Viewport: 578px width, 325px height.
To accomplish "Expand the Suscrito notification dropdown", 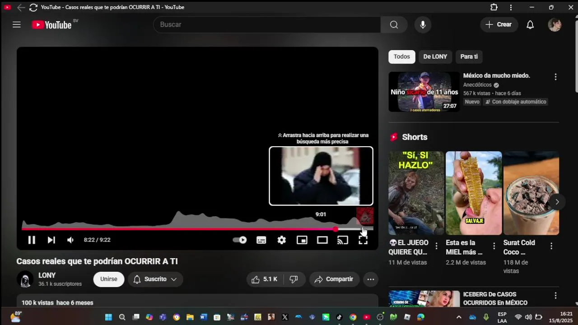I will point(155,279).
